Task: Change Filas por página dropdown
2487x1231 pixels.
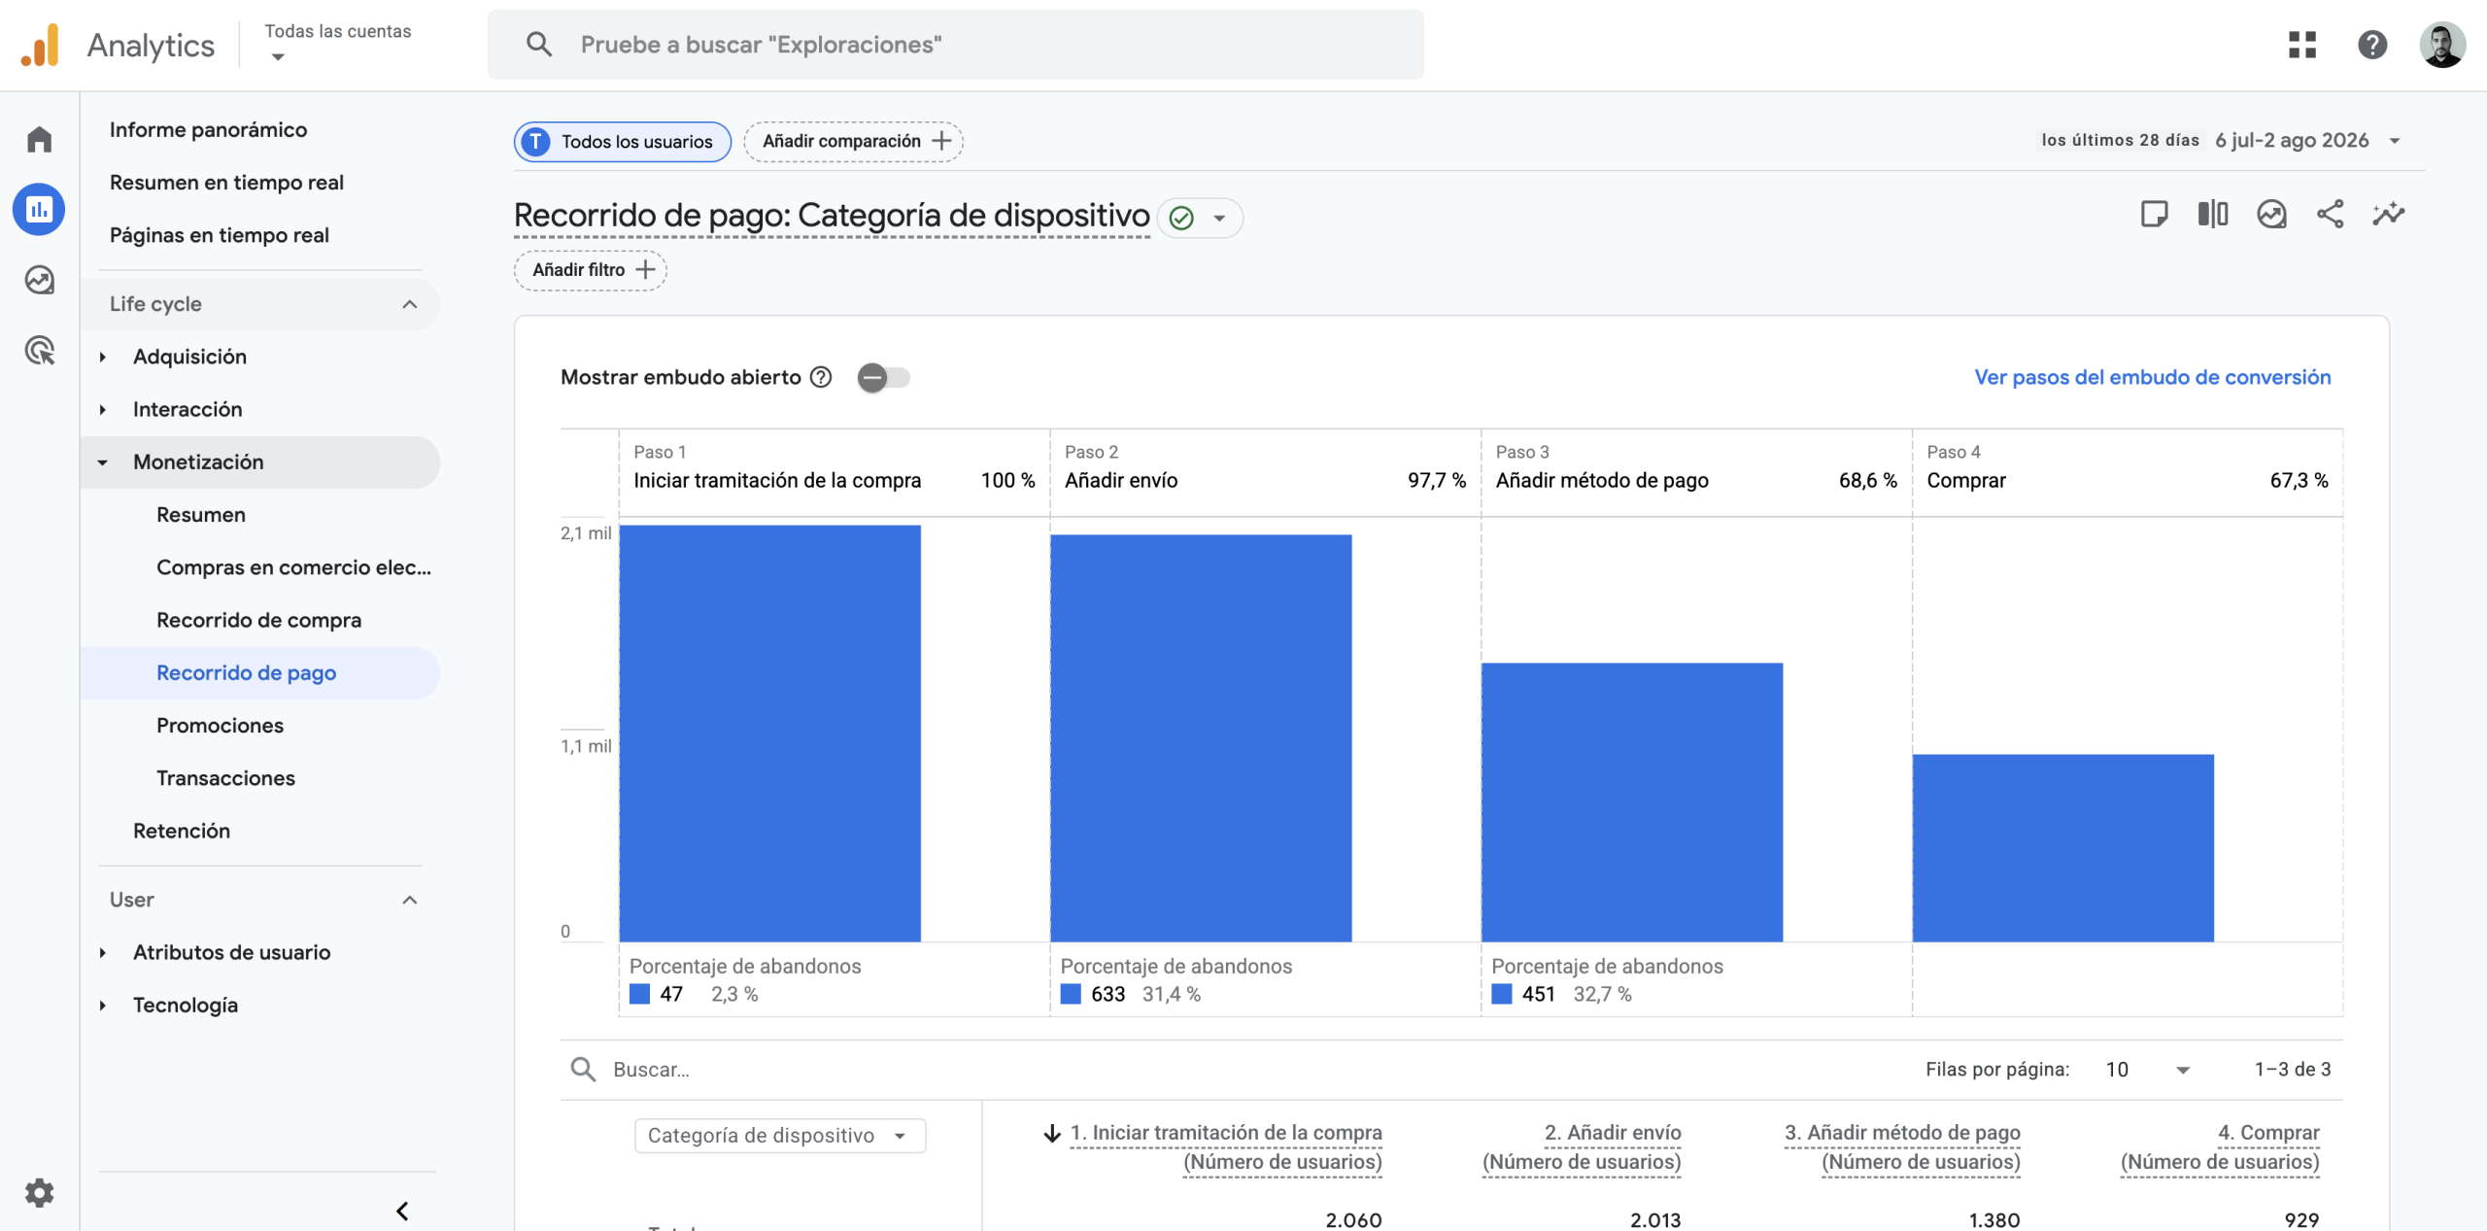Action: [x=2147, y=1070]
